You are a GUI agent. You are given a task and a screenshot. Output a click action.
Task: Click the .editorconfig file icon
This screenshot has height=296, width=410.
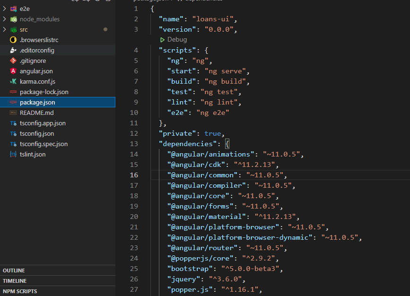pos(13,50)
